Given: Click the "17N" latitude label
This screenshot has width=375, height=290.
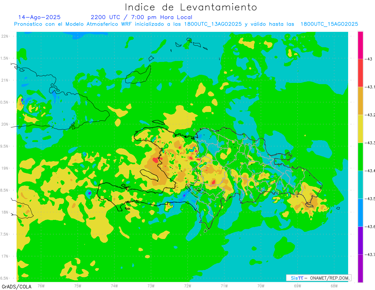Looking at the screenshot, I should (4, 256).
